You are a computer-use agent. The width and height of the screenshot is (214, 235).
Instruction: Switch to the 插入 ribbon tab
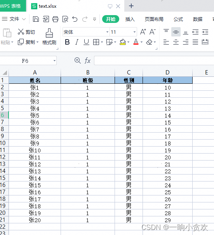(x=130, y=19)
